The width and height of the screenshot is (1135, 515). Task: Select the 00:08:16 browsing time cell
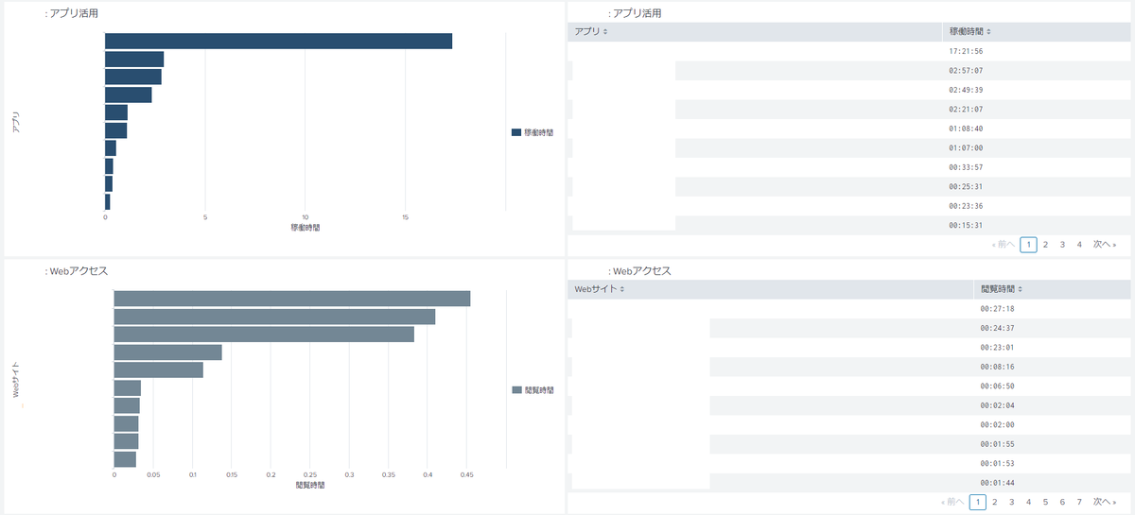click(x=998, y=367)
